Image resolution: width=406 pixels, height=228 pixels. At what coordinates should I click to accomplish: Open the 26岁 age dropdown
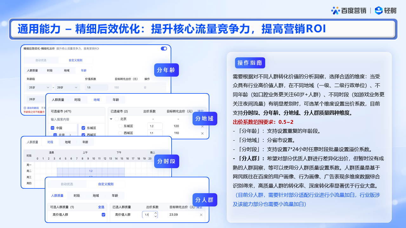tap(36, 99)
